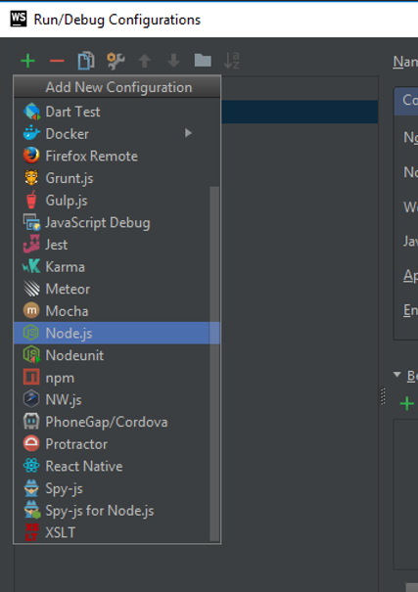Select the Jest configuration type

coord(116,245)
